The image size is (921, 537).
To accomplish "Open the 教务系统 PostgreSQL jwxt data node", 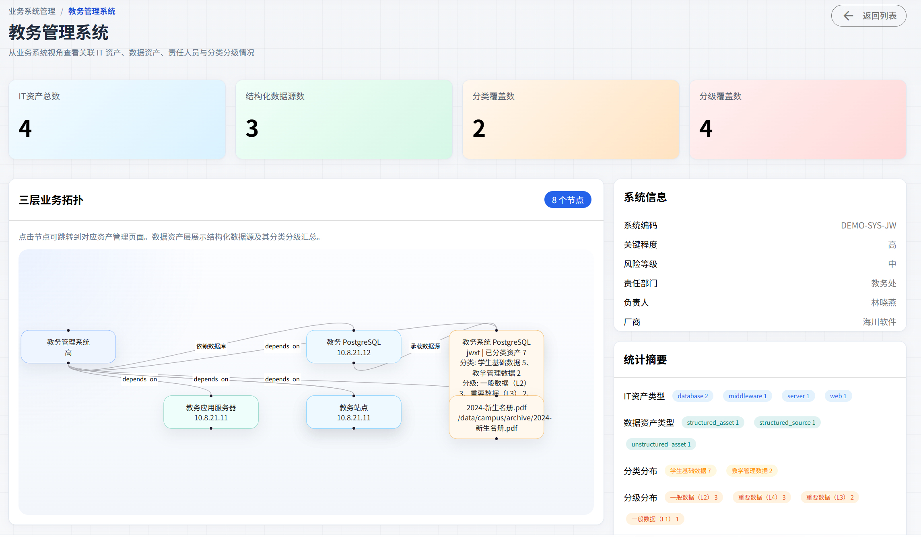I will click(x=497, y=363).
